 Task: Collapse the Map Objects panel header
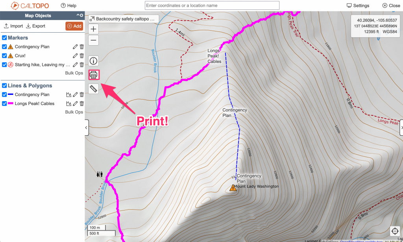click(x=79, y=16)
